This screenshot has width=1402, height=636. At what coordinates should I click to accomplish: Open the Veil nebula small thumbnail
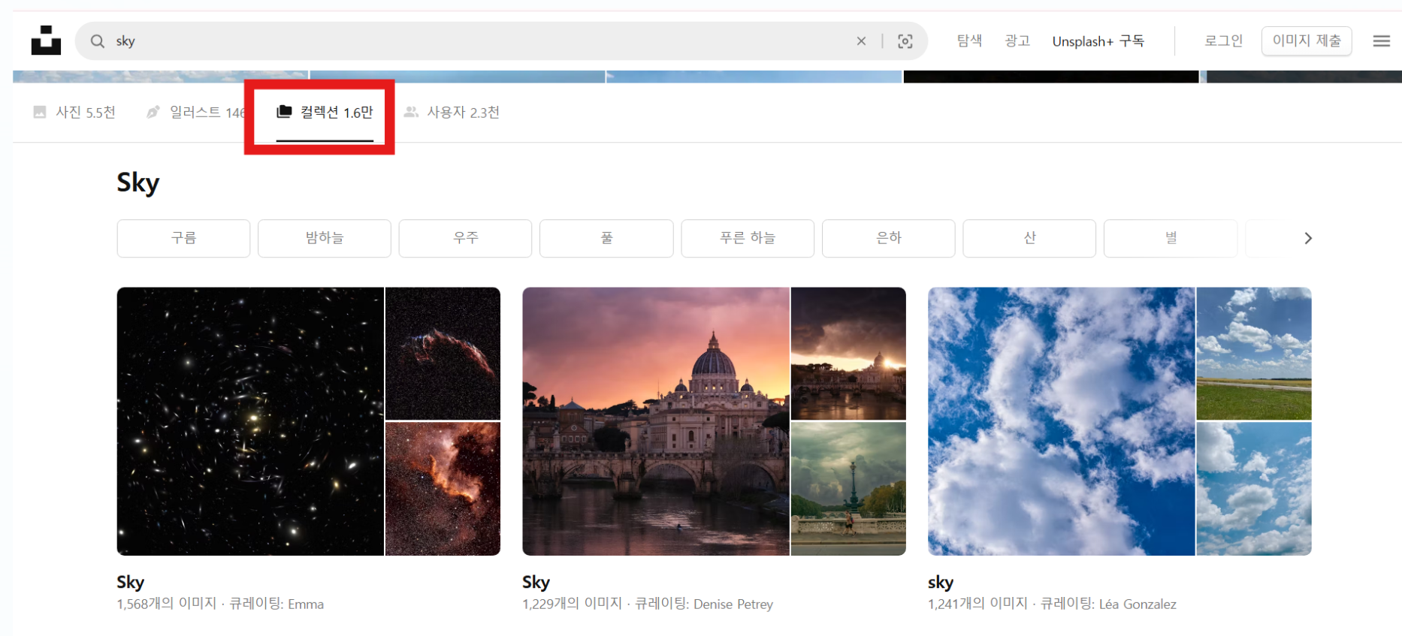click(443, 353)
